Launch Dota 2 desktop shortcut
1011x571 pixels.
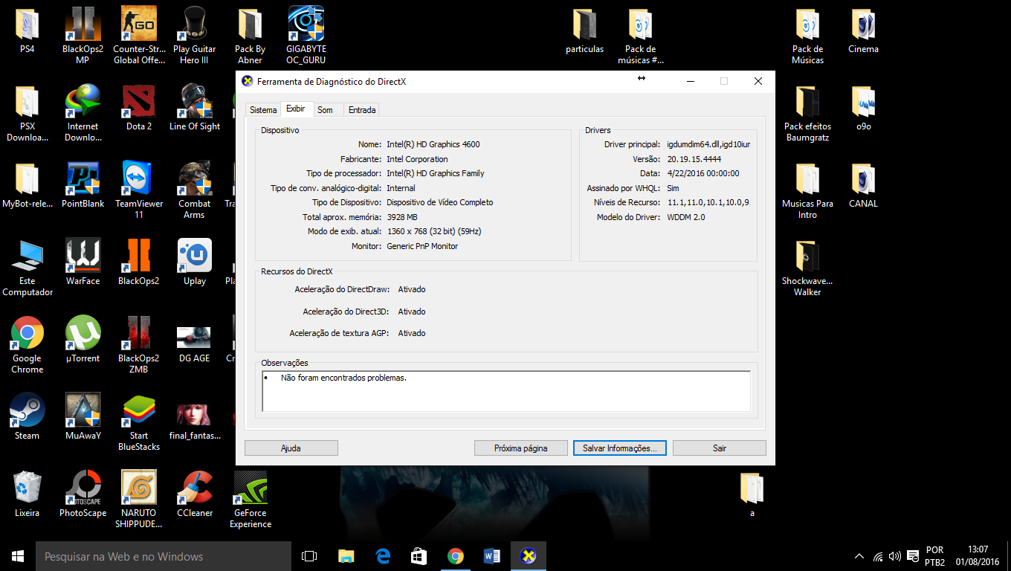(x=139, y=108)
